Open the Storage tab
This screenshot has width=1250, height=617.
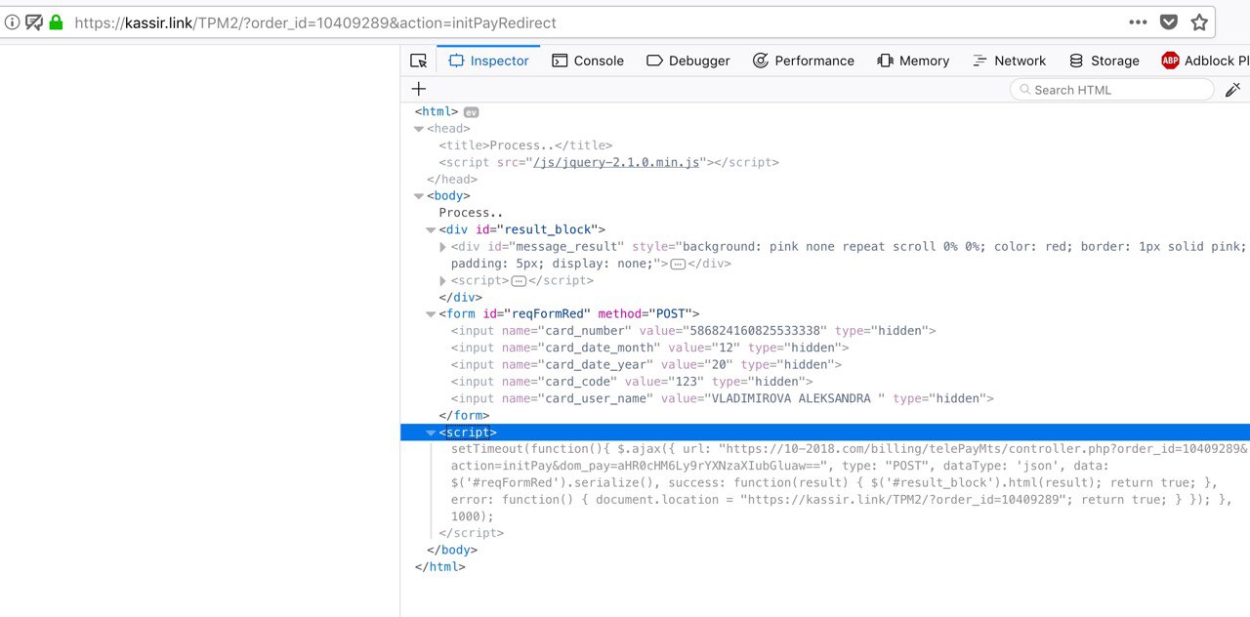(x=1104, y=61)
